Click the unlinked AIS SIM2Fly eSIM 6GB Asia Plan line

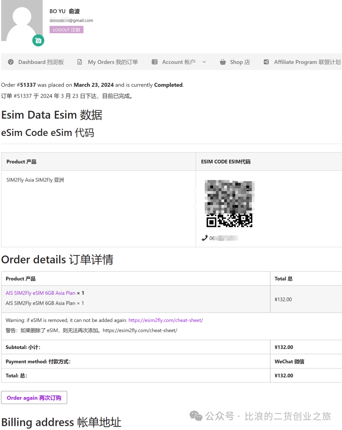[x=45, y=303]
